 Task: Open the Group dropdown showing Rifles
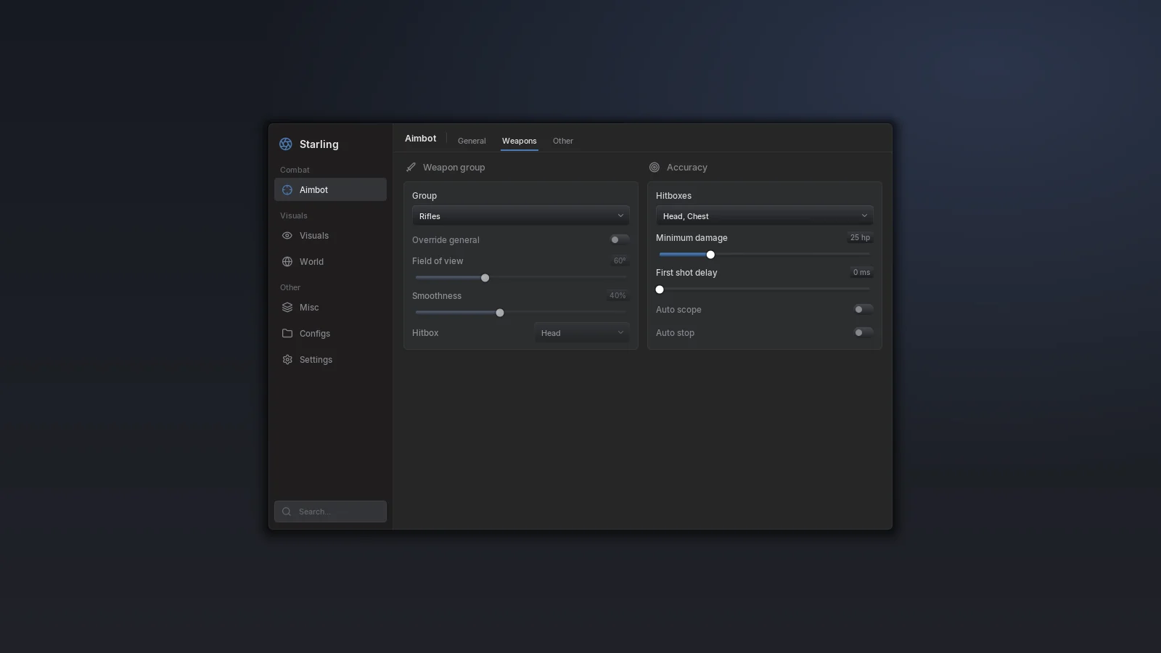click(521, 216)
